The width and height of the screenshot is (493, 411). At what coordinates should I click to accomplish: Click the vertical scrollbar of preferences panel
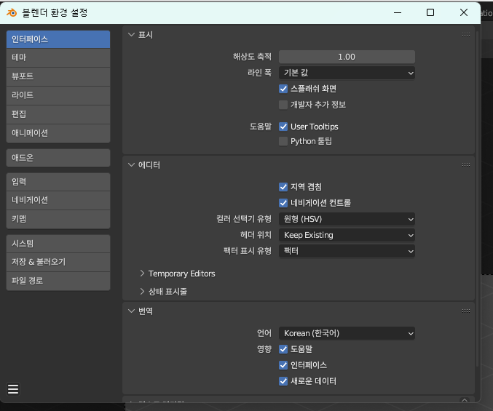[477, 198]
